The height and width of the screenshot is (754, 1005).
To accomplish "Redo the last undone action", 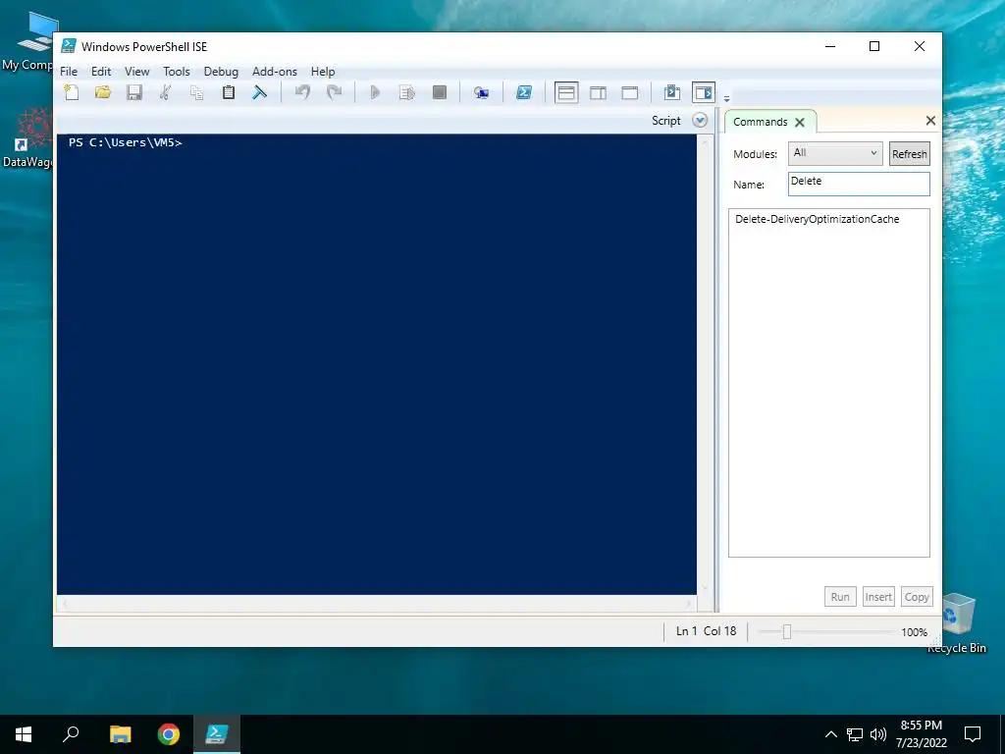I will click(x=334, y=92).
